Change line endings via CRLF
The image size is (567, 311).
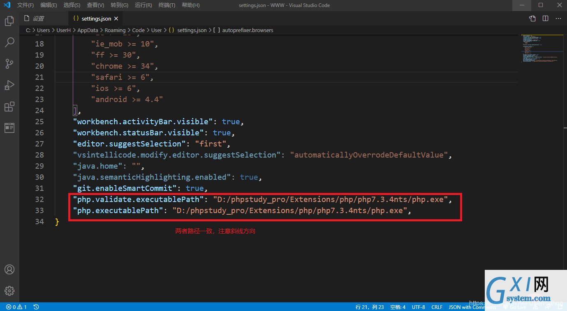(437, 307)
